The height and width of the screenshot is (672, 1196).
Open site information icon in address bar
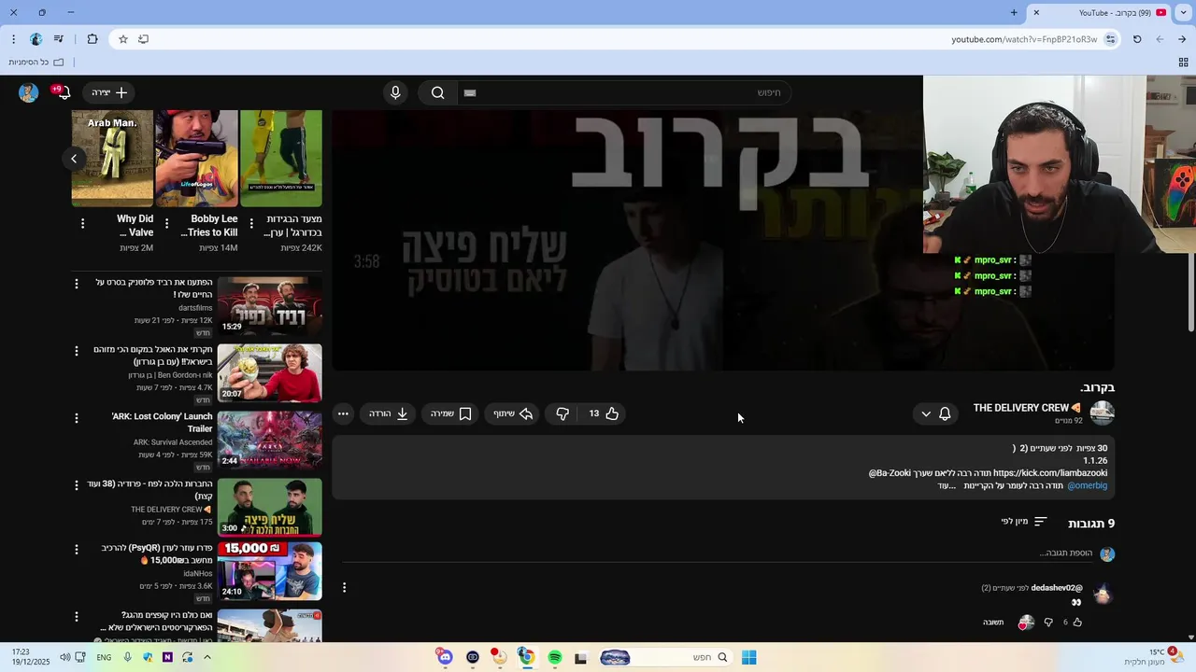(1110, 39)
